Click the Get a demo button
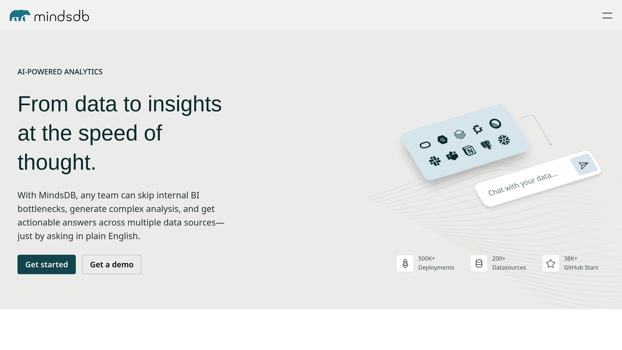Viewport: 622px width, 350px height. 111,264
